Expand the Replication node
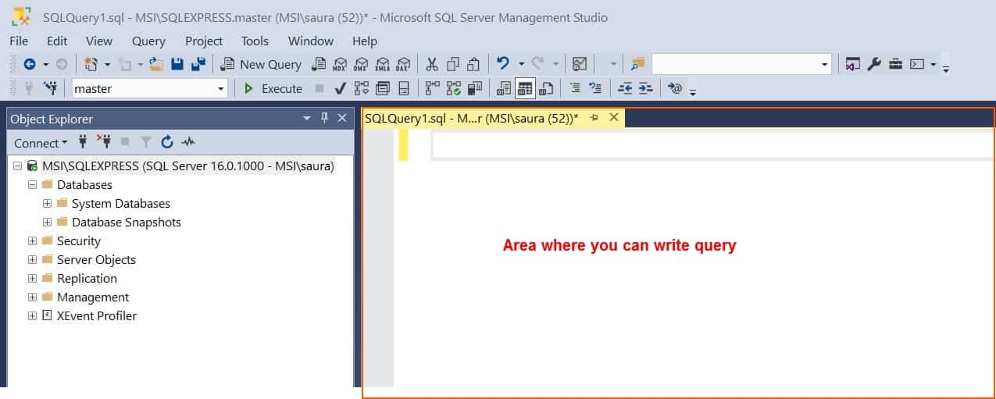Image resolution: width=996 pixels, height=399 pixels. click(32, 279)
